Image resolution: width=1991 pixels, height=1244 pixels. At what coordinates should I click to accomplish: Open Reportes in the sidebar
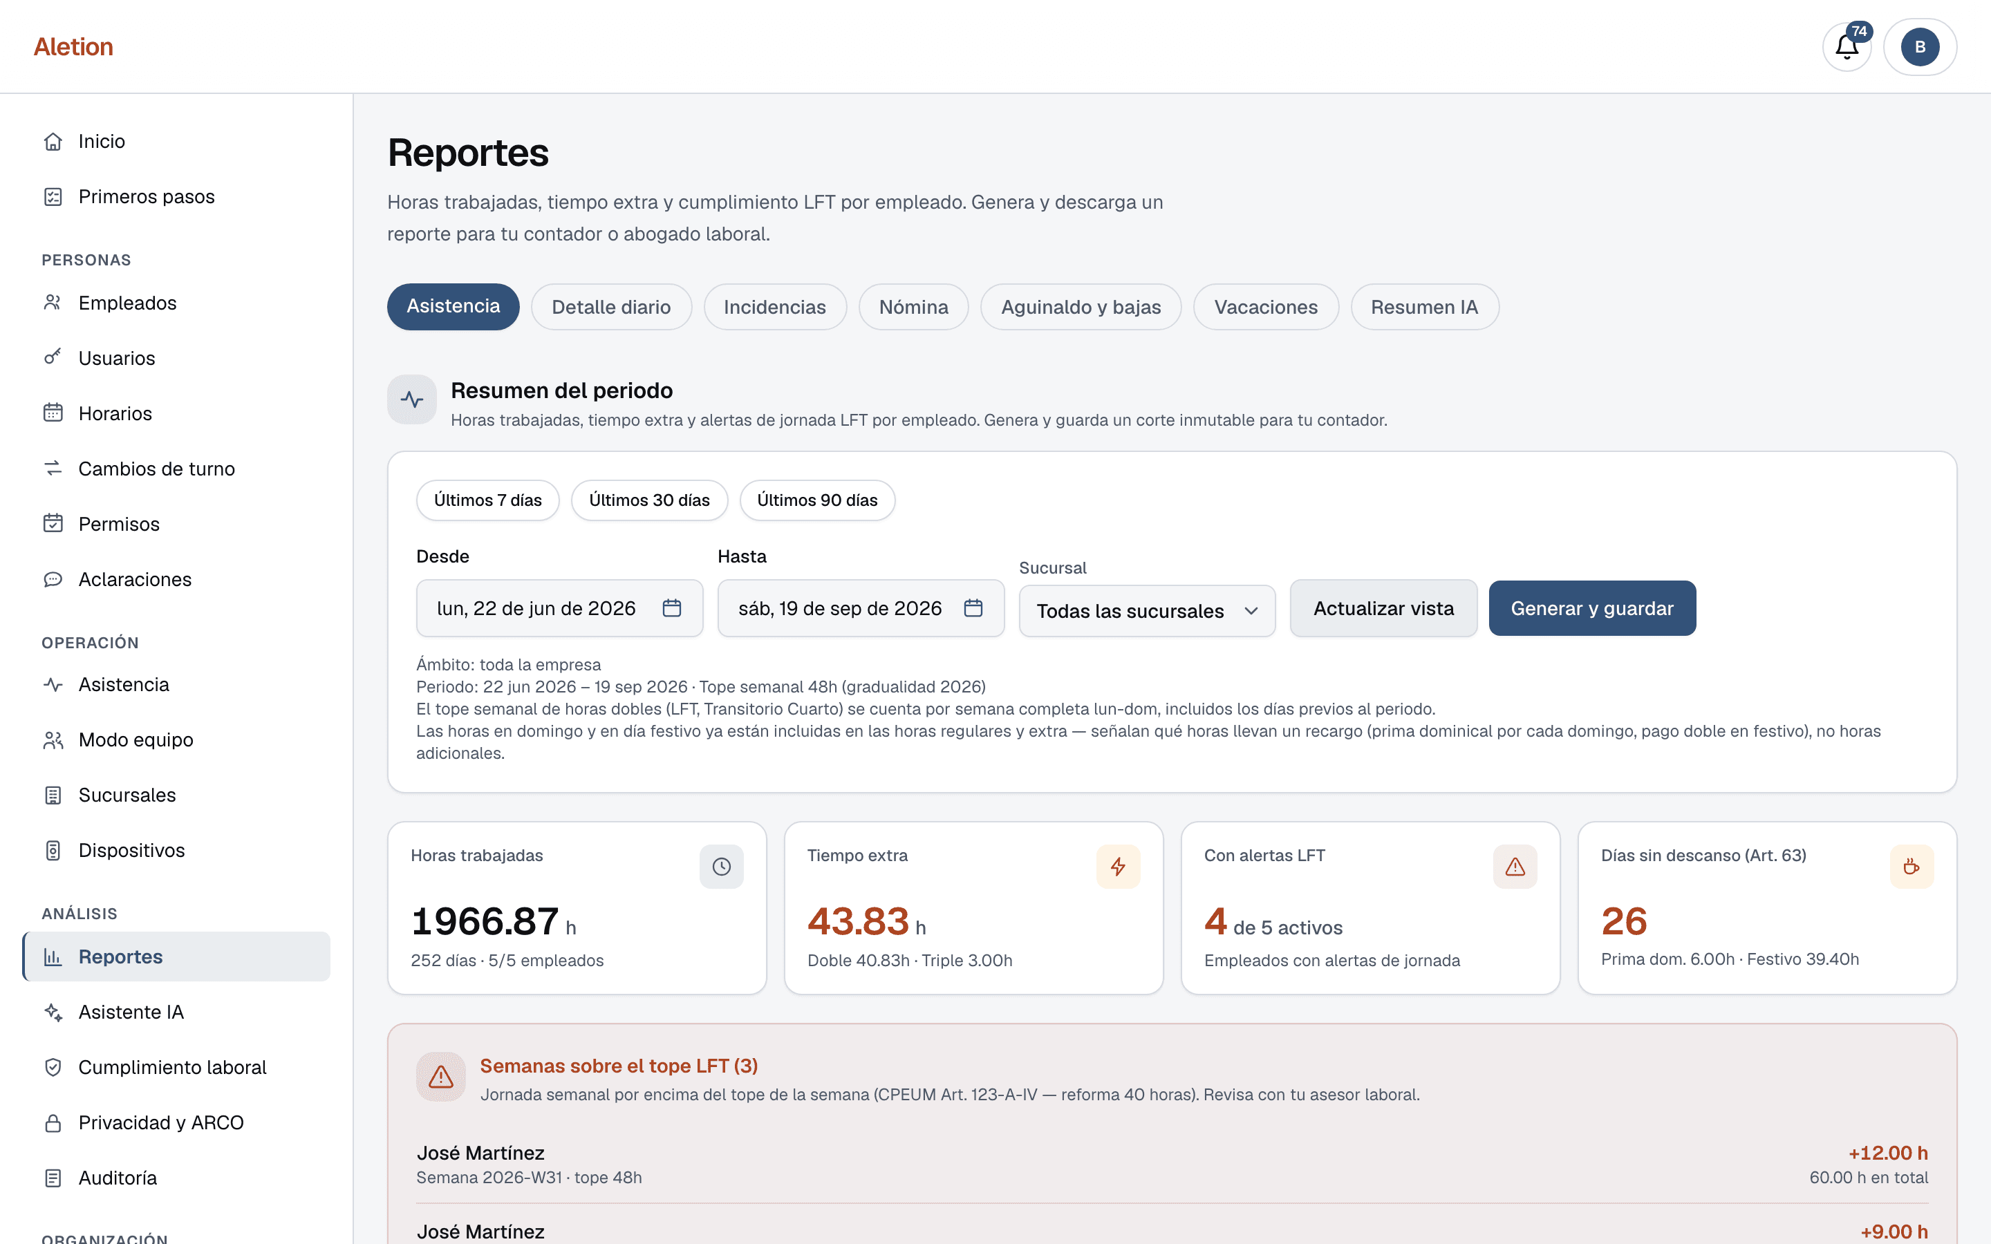(176, 957)
